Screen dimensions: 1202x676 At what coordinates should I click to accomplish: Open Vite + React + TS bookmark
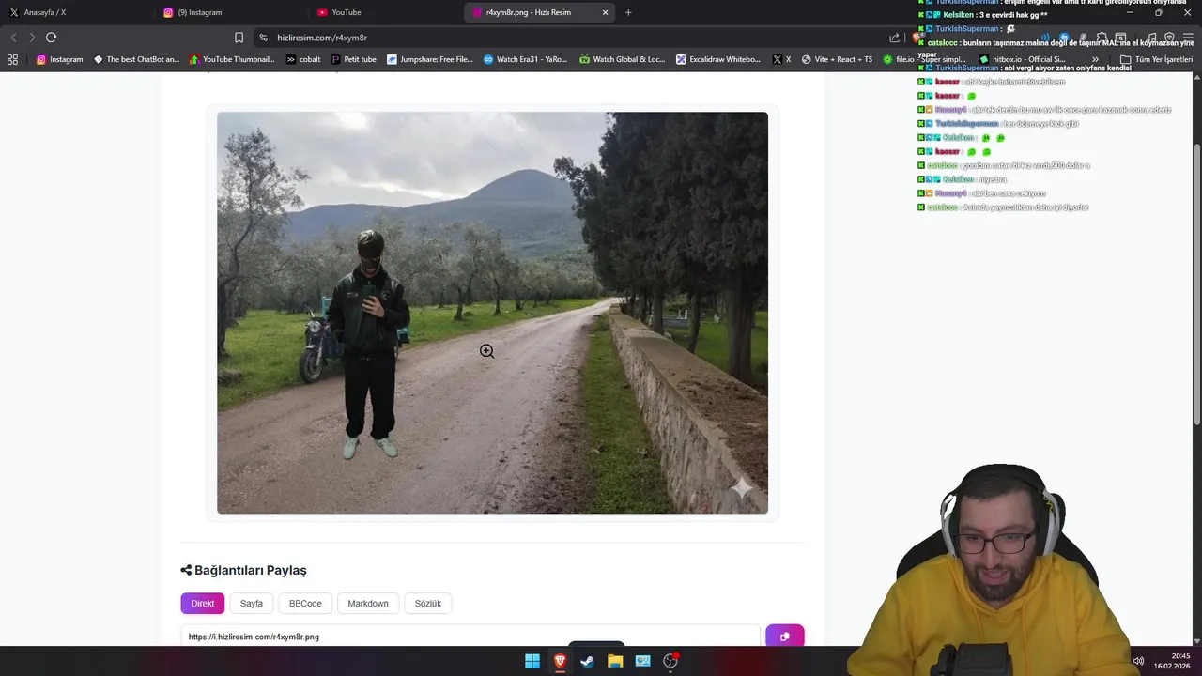(837, 59)
